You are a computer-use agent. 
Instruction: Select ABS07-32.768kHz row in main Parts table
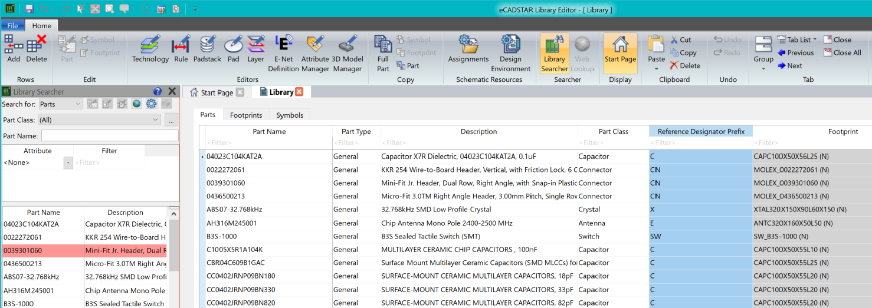point(536,209)
